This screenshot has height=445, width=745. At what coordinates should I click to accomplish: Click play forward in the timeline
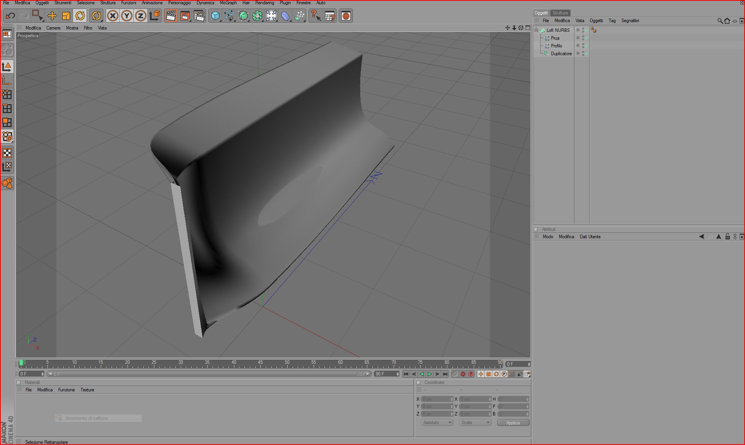429,374
